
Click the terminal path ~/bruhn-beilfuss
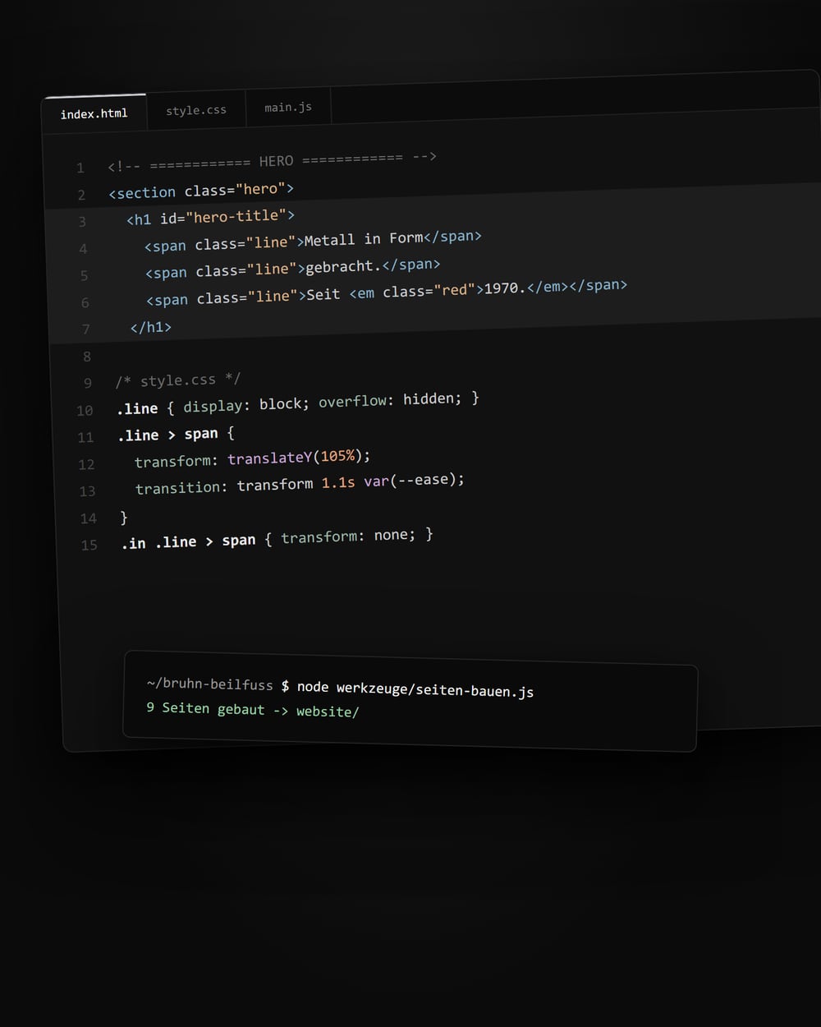point(210,684)
